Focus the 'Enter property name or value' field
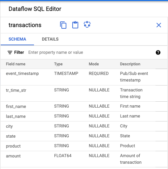The image size is (168, 169). (x=56, y=52)
